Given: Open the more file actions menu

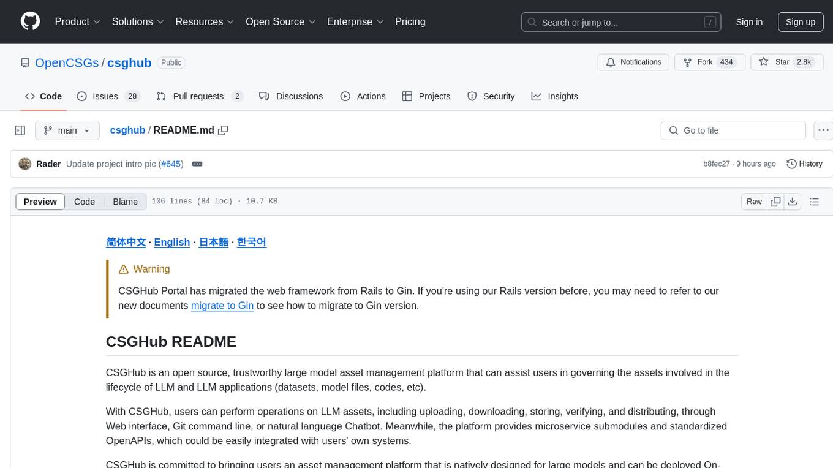Looking at the screenshot, I should pos(823,130).
